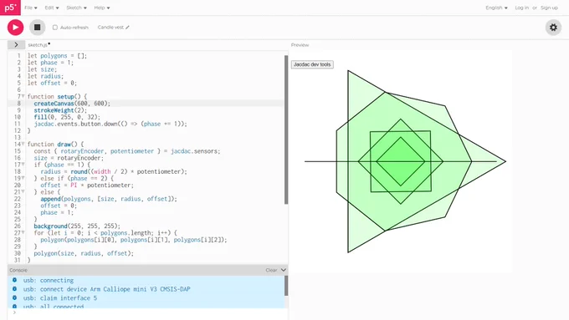
Task: Click info icon beside 'claim interface 5'
Action: [14, 298]
